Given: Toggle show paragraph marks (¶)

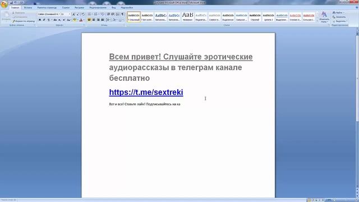Looking at the screenshot, I should tap(122, 14).
